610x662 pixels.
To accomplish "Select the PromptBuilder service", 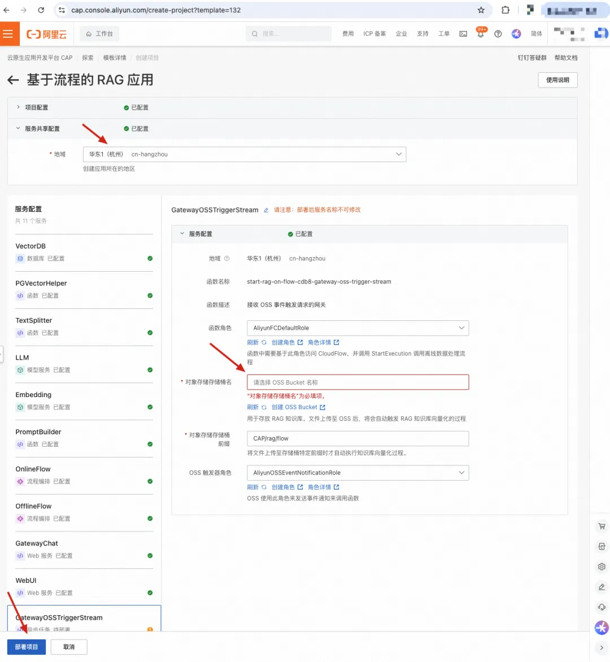I will coord(84,438).
